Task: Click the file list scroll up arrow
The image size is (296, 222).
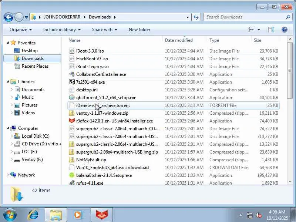Action: 290,39
